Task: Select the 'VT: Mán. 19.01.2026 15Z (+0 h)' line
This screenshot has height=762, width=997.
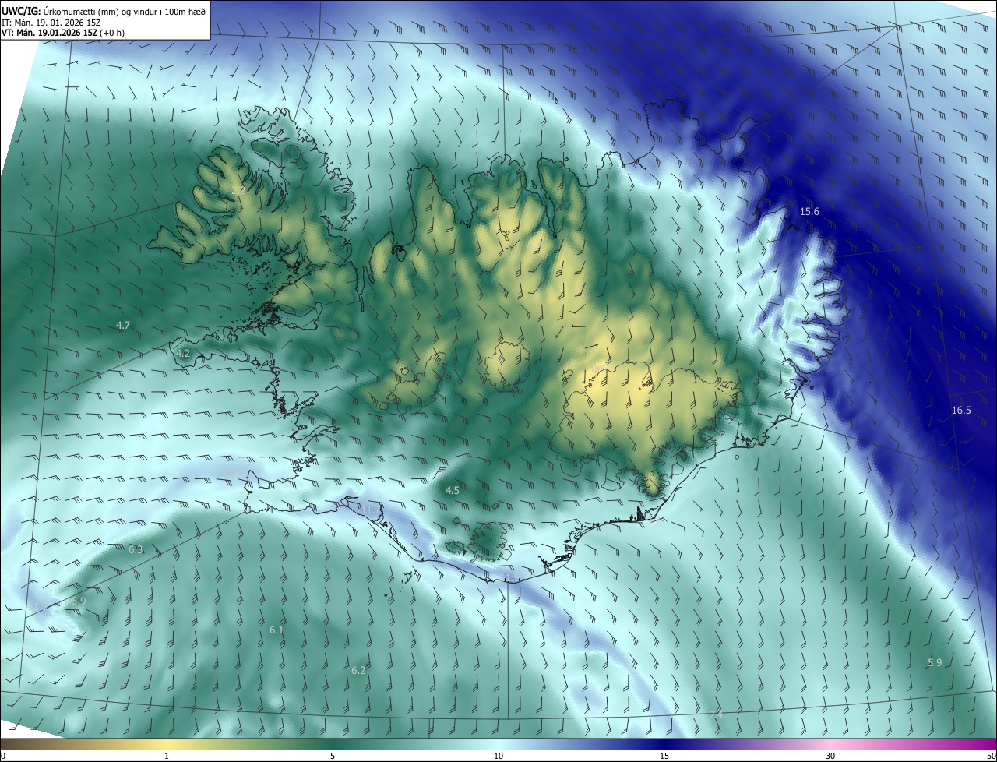Action: 63,33
